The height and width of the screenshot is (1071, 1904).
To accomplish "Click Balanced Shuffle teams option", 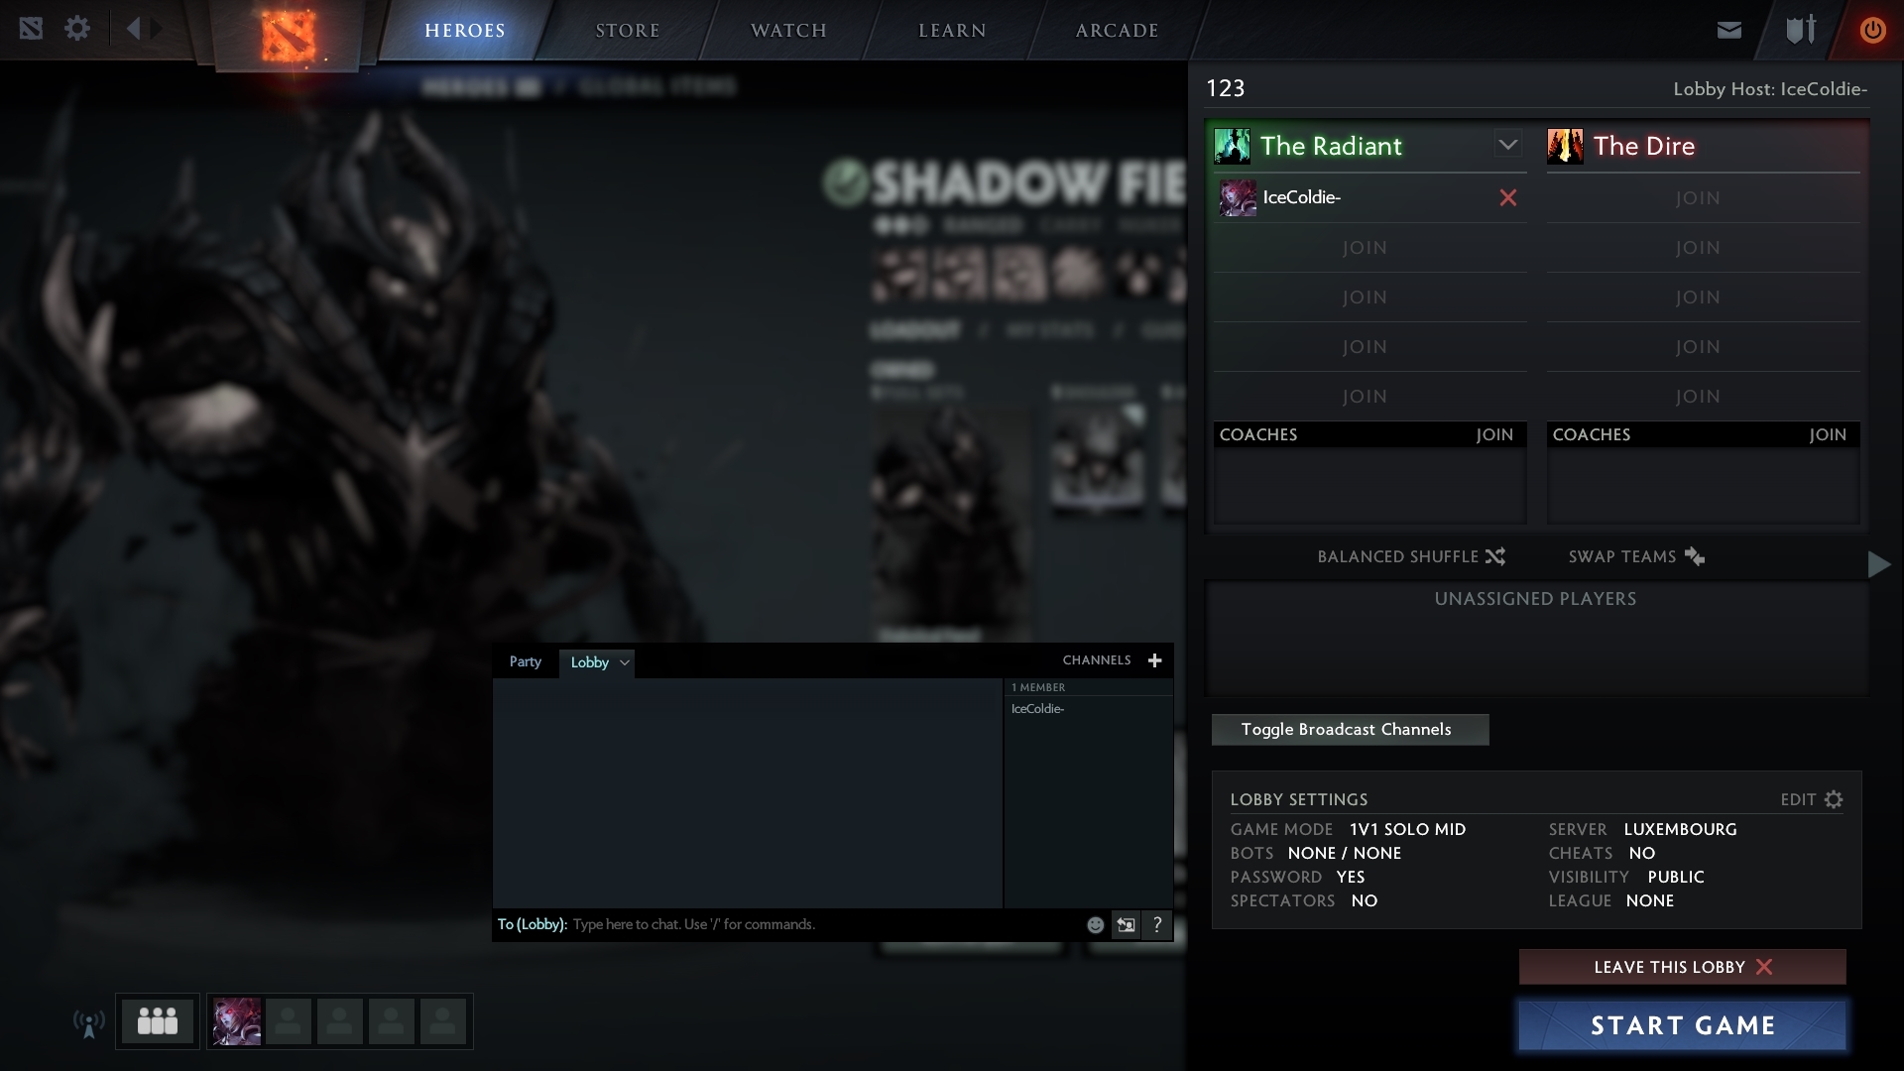I will 1410,557.
